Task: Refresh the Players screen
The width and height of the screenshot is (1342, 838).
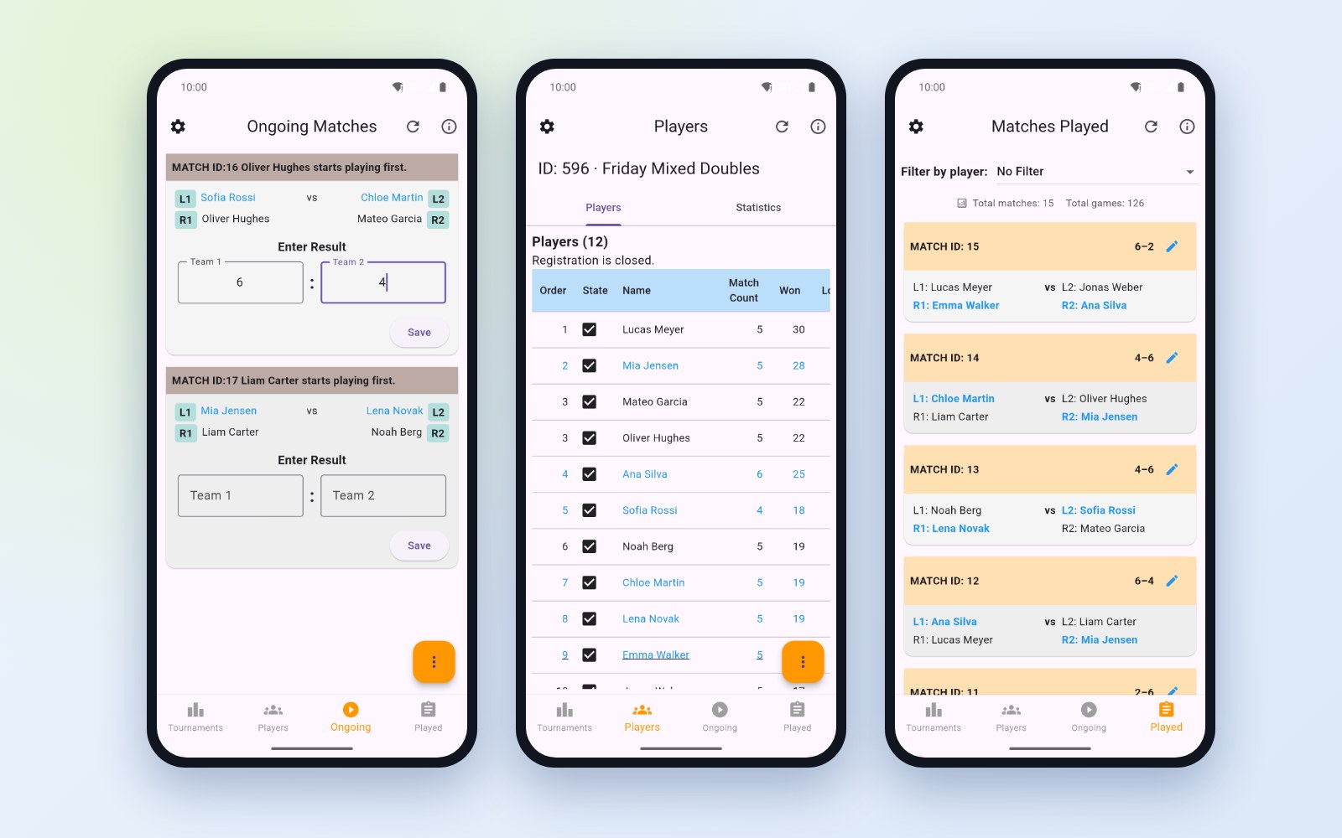Action: [x=782, y=127]
